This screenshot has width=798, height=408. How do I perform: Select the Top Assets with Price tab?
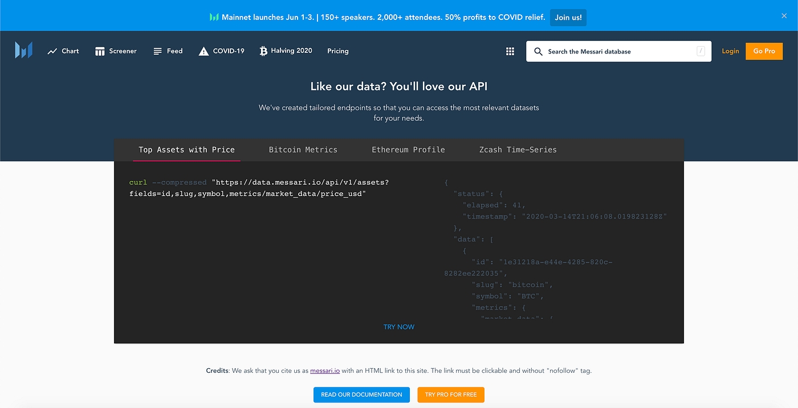click(x=186, y=150)
